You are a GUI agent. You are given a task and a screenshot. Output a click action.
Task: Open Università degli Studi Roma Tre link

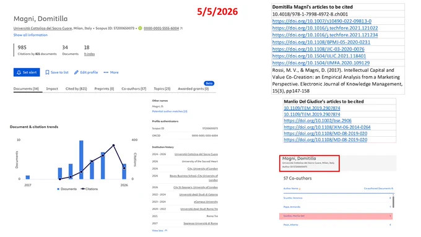(x=199, y=209)
